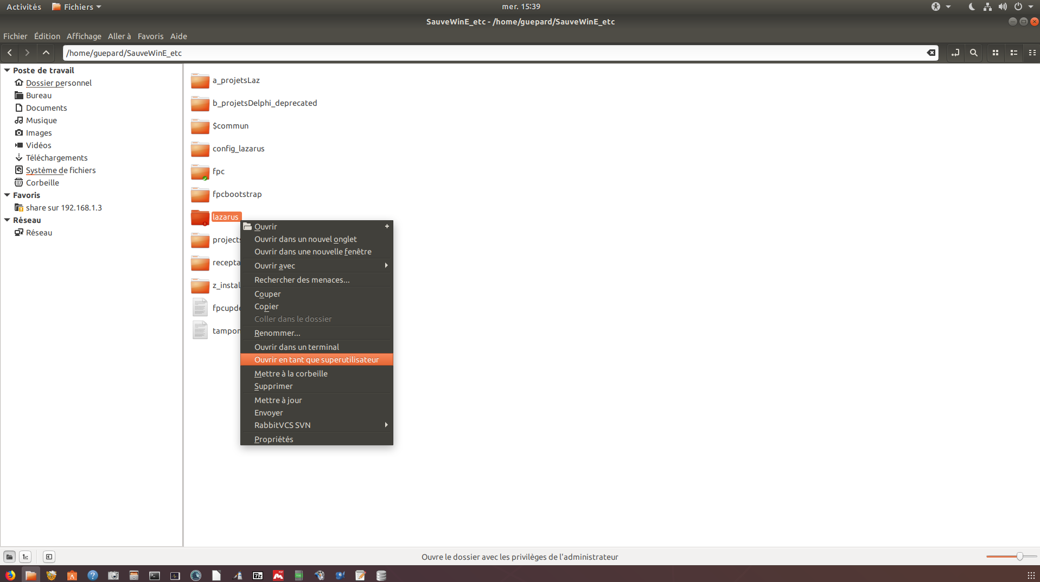Viewport: 1040px width, 582px height.
Task: Select the a_projetsLaz folder icon
Action: point(200,81)
